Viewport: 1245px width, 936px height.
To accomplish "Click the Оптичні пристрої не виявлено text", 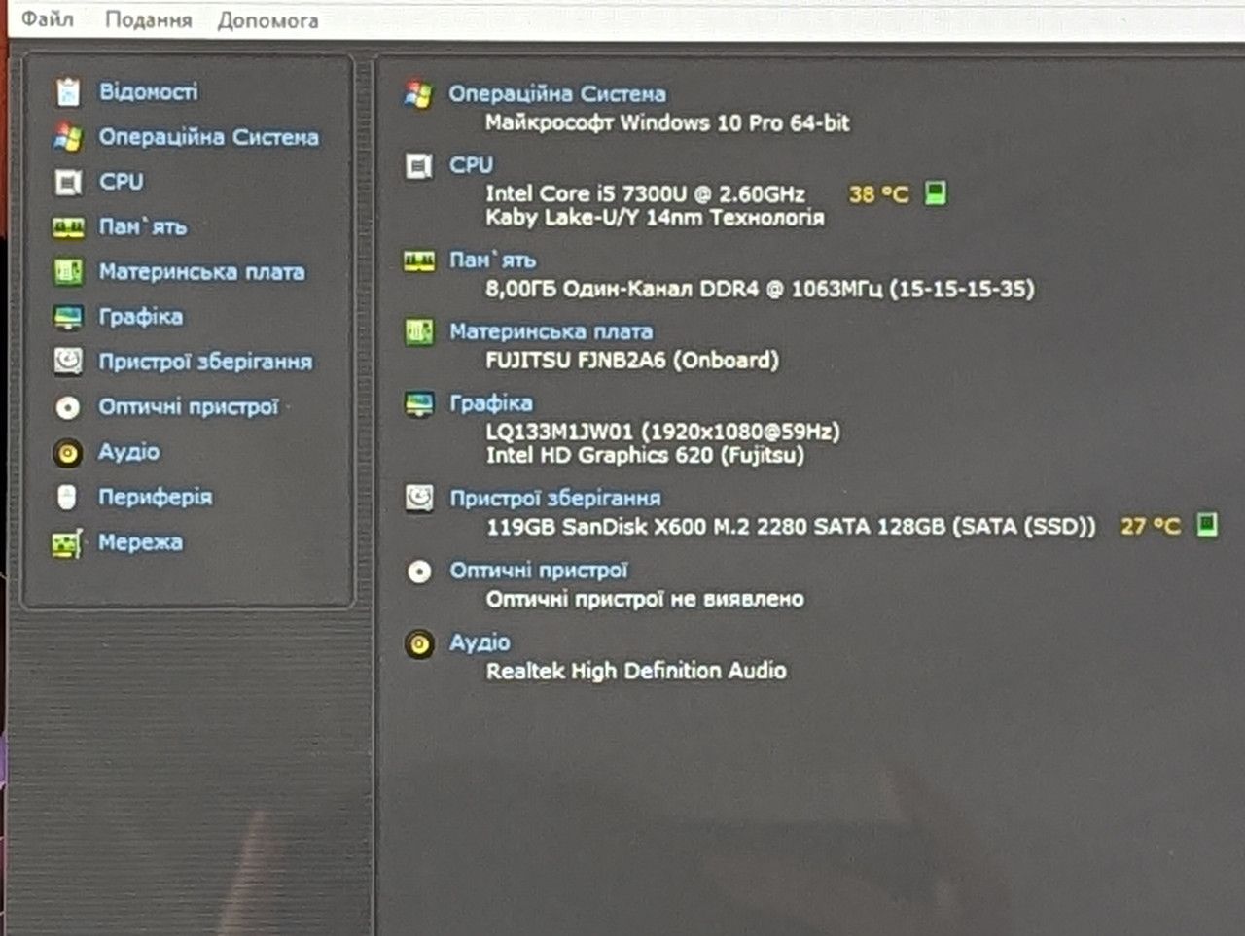I will click(x=645, y=599).
